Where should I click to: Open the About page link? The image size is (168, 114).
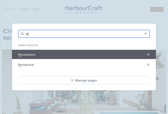[x=36, y=9]
